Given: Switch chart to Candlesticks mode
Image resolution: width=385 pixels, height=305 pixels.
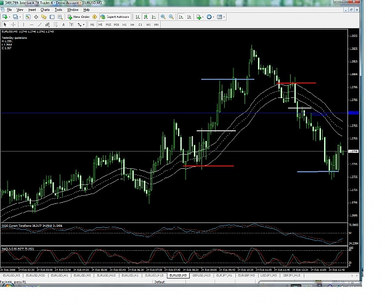Looking at the screenshot, I should [x=146, y=17].
